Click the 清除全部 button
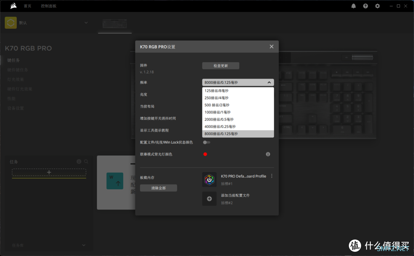The width and height of the screenshot is (414, 256). point(158,188)
